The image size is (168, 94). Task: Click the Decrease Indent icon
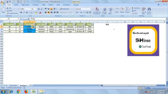click(x=55, y=13)
